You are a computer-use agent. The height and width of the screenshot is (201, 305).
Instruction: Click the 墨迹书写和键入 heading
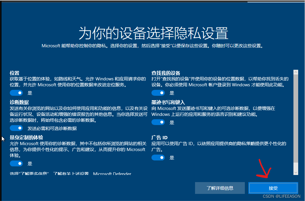tap(168, 102)
